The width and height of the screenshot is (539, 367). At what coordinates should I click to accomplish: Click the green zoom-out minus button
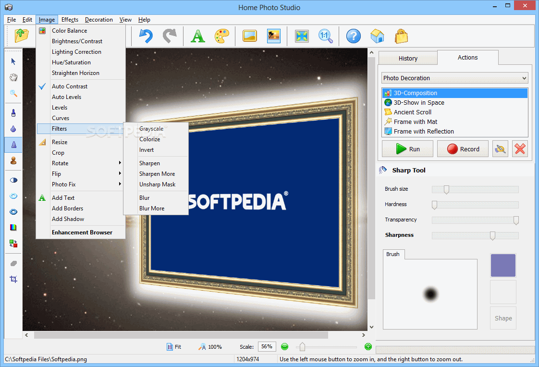click(x=284, y=347)
